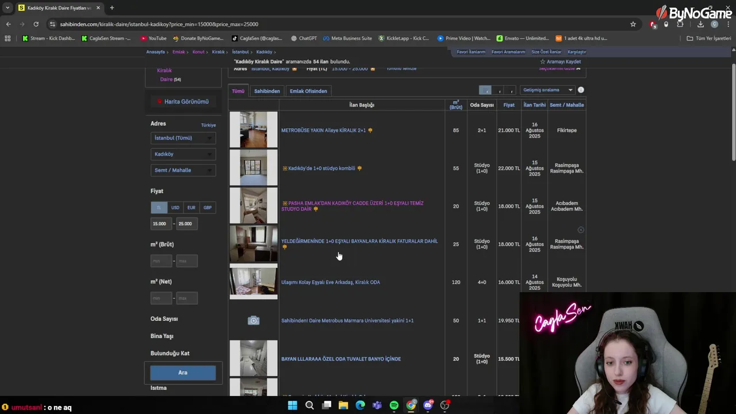This screenshot has height=414, width=736.
Task: Open Windows Start menu
Action: pyautogui.click(x=292, y=405)
